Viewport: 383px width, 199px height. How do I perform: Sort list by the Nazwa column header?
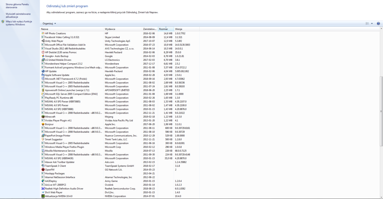point(72,29)
